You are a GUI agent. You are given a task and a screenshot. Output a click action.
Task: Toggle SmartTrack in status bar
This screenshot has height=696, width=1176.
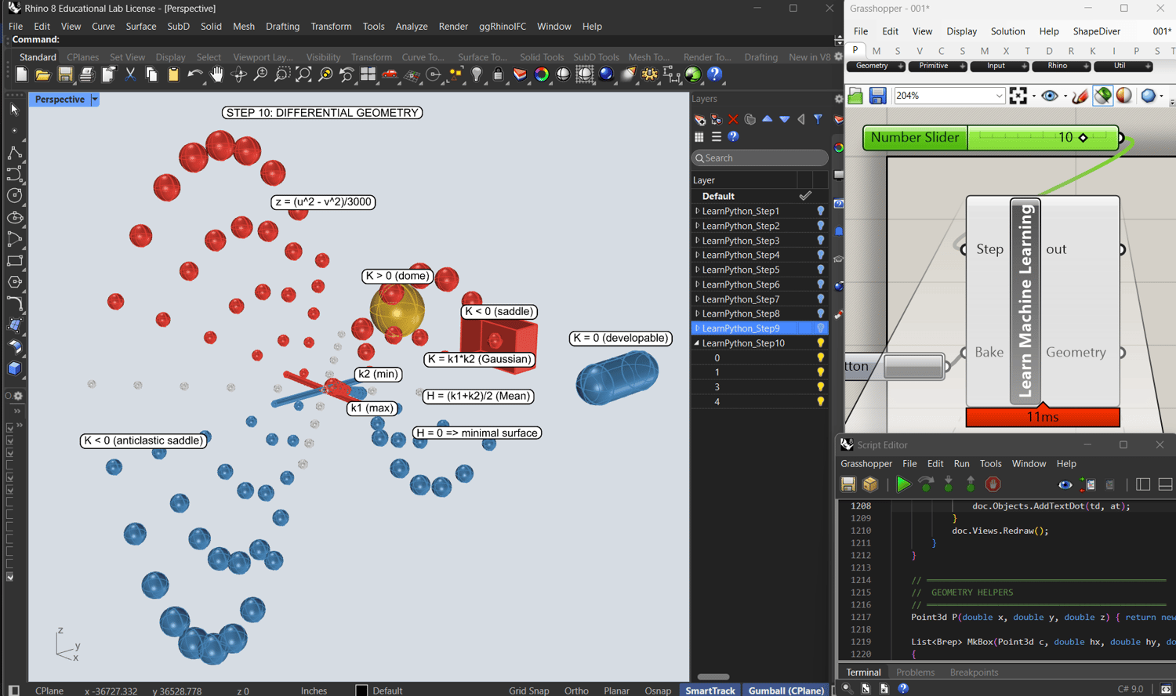(x=710, y=691)
